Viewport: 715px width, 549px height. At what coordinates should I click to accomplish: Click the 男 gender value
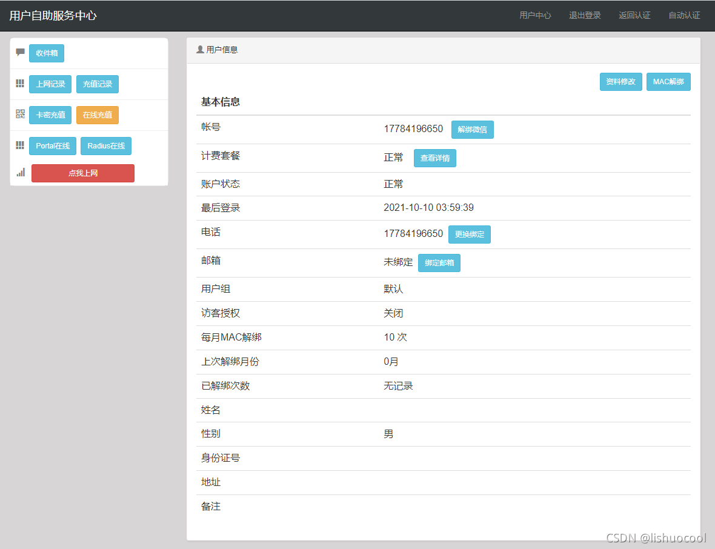(388, 434)
